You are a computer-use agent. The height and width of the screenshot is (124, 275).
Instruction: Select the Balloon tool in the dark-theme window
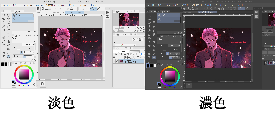tap(149, 61)
